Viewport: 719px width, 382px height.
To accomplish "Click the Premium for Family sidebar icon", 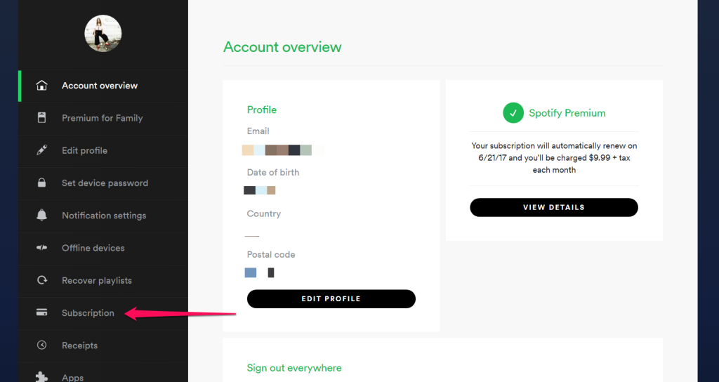I will pos(42,118).
